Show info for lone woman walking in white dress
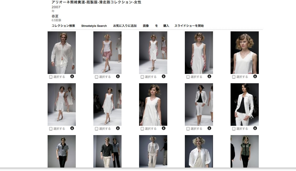Screen dimensions: 296x171 (118, 128)
